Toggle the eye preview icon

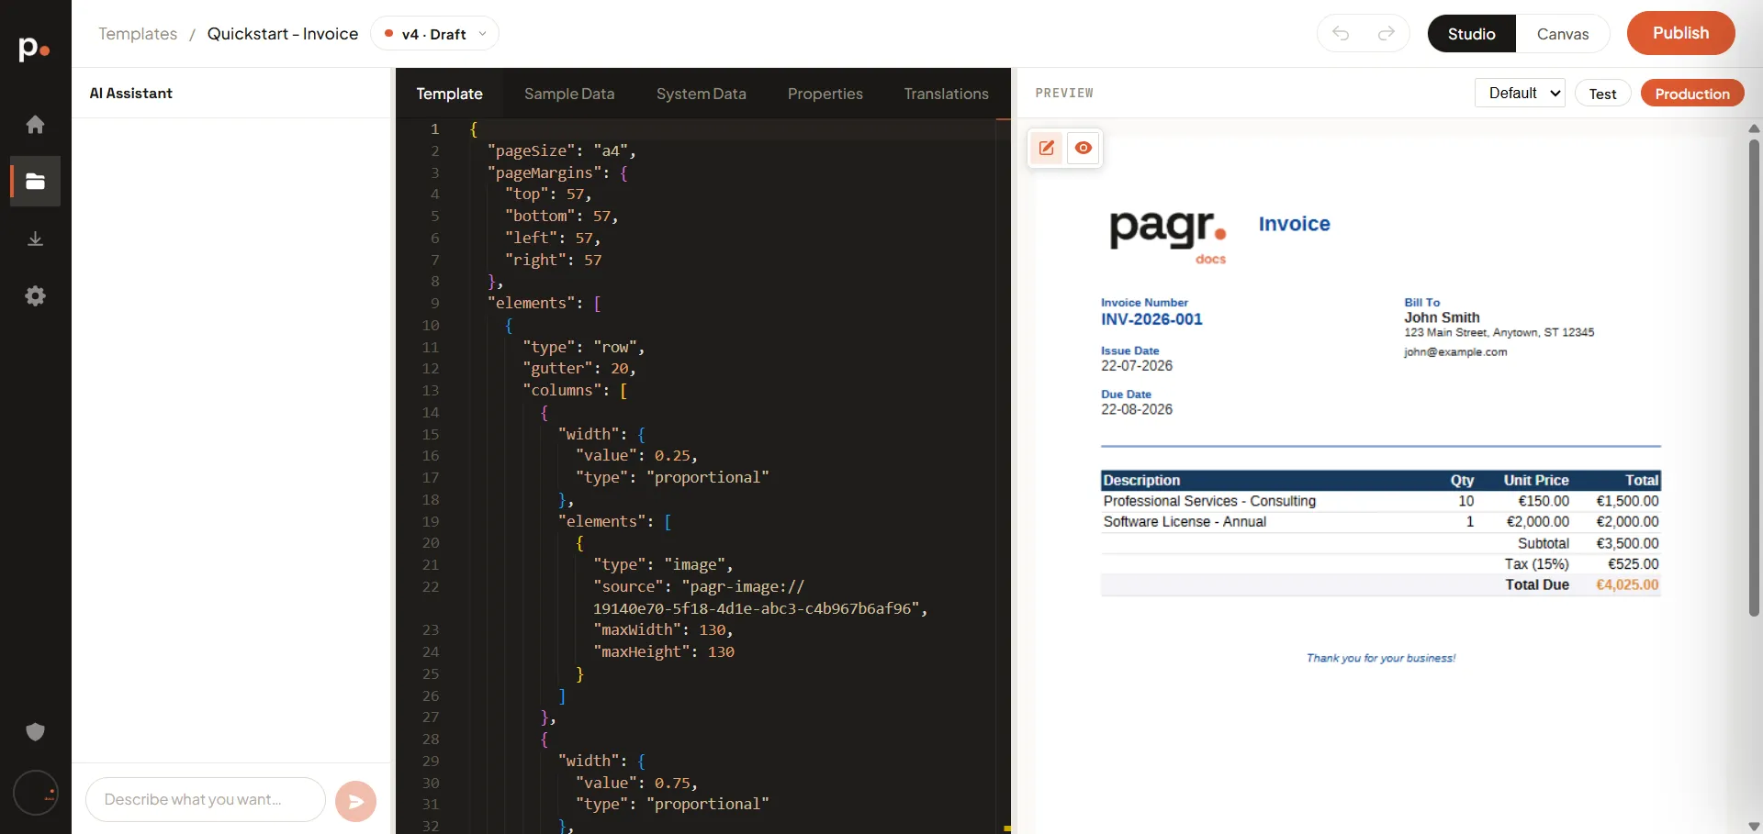1084,148
